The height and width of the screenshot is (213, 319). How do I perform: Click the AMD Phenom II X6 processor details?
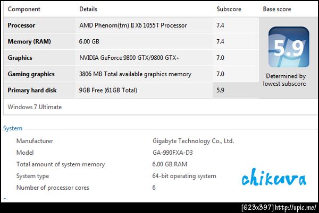140,25
